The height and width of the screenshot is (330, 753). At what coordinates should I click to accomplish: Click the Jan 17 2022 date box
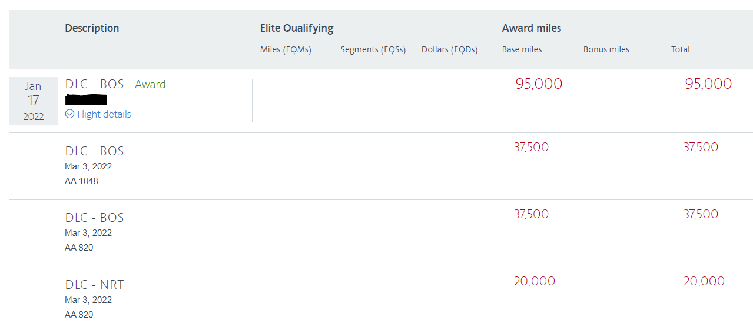(34, 101)
